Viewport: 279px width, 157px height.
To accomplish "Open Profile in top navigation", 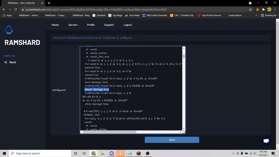I will [x=91, y=25].
